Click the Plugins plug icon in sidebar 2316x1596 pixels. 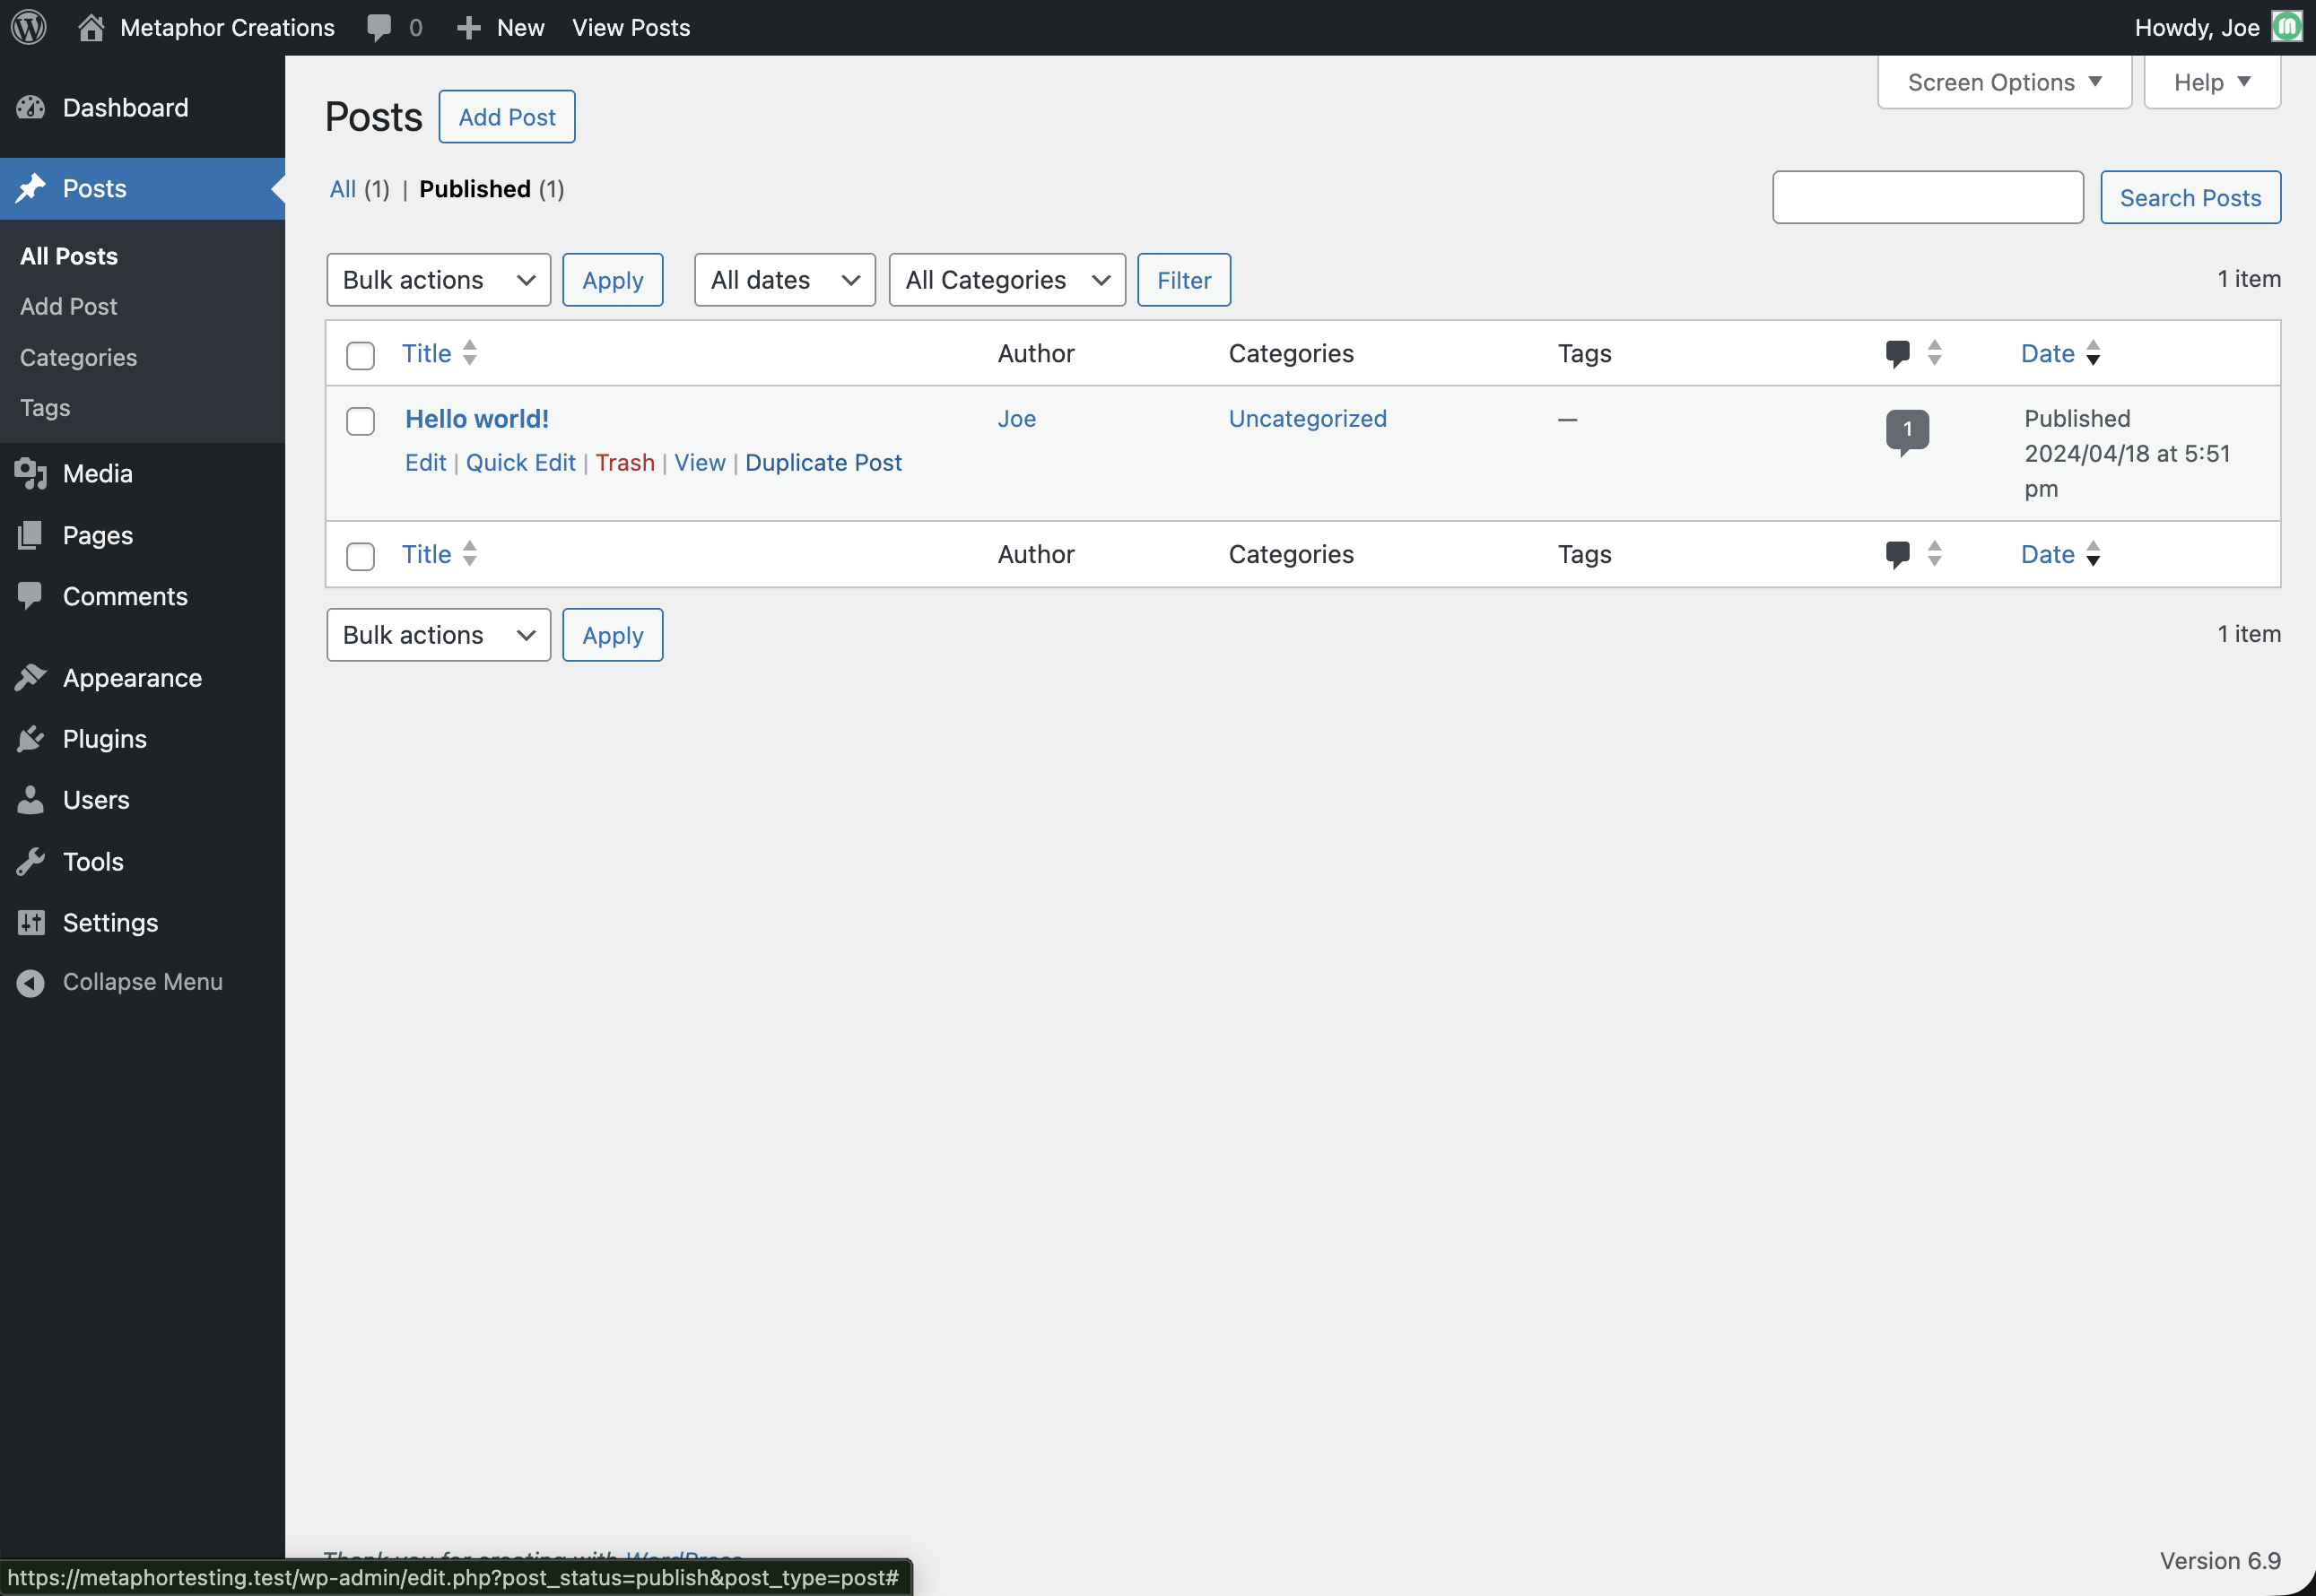(x=31, y=739)
